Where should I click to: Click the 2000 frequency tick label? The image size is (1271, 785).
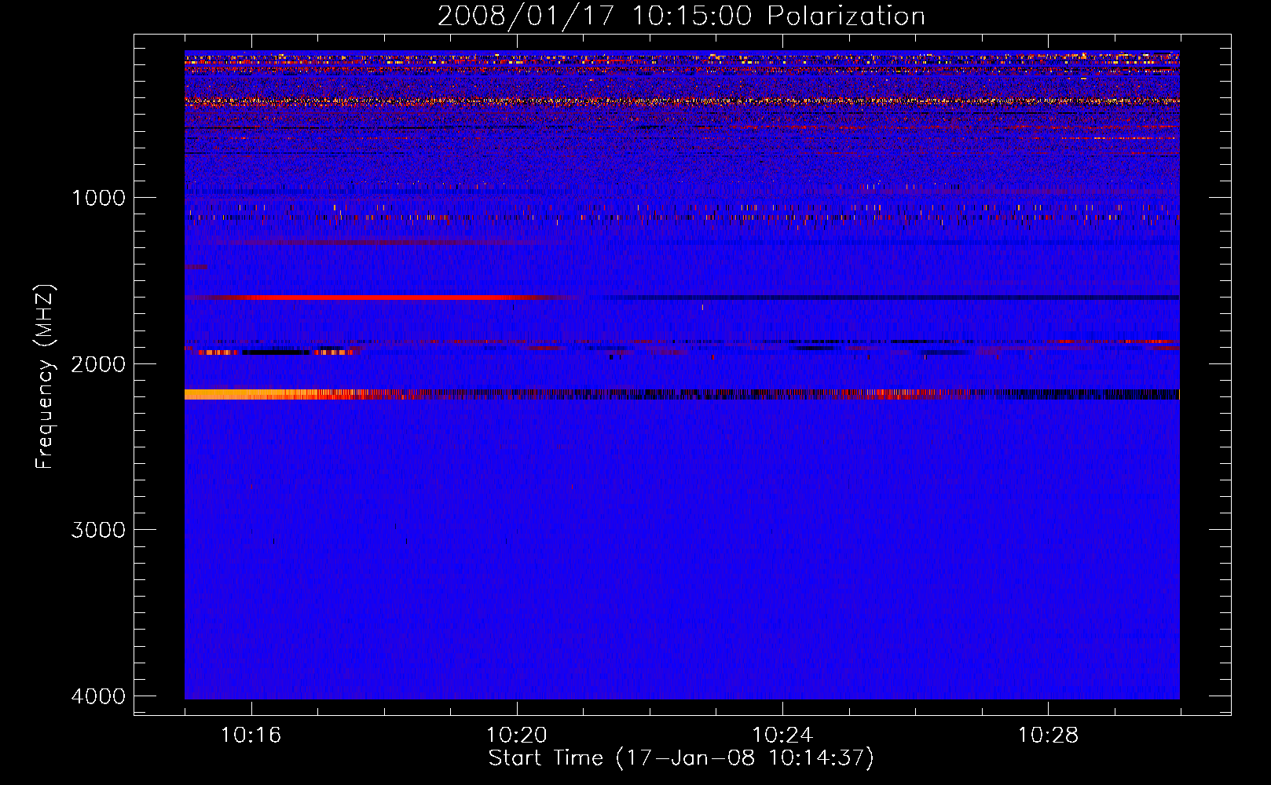98,364
